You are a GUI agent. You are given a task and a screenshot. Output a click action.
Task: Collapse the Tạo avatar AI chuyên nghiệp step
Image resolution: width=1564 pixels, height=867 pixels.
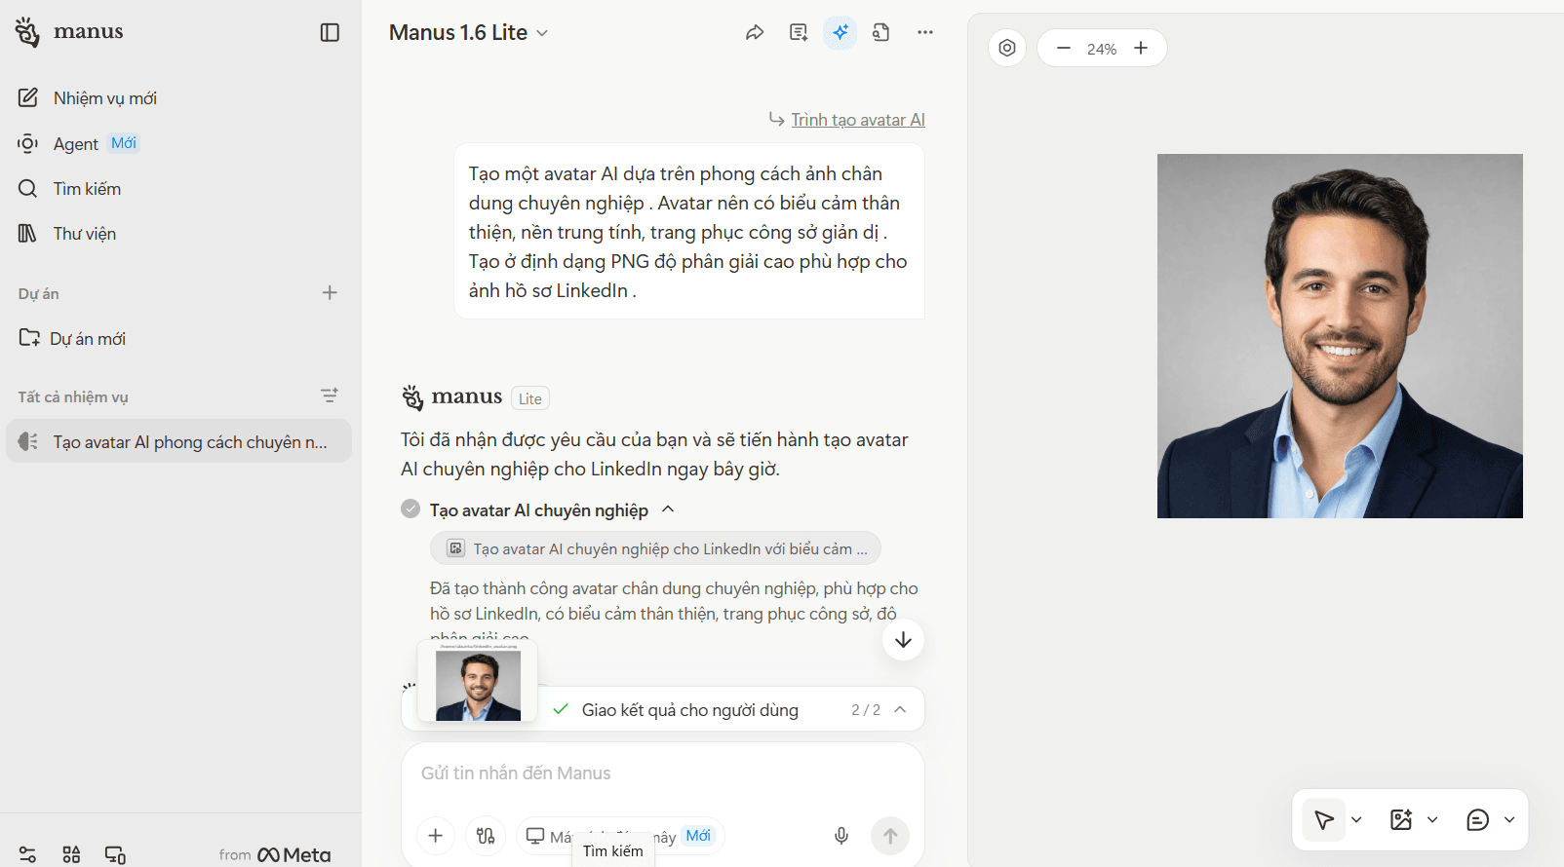(x=668, y=509)
